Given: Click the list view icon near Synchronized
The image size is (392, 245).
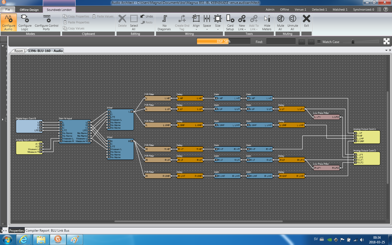Looking at the screenshot, I should coord(379,9).
